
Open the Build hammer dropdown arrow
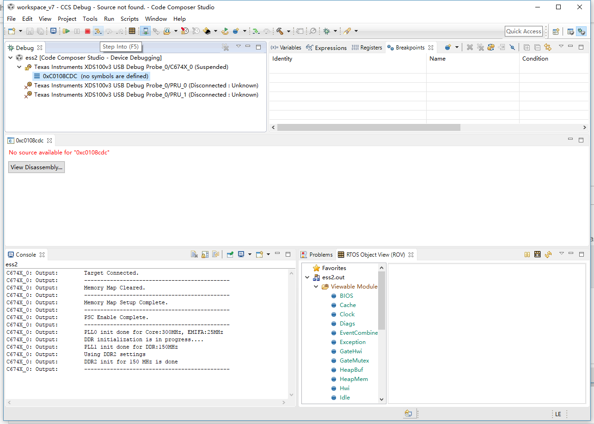coord(288,31)
